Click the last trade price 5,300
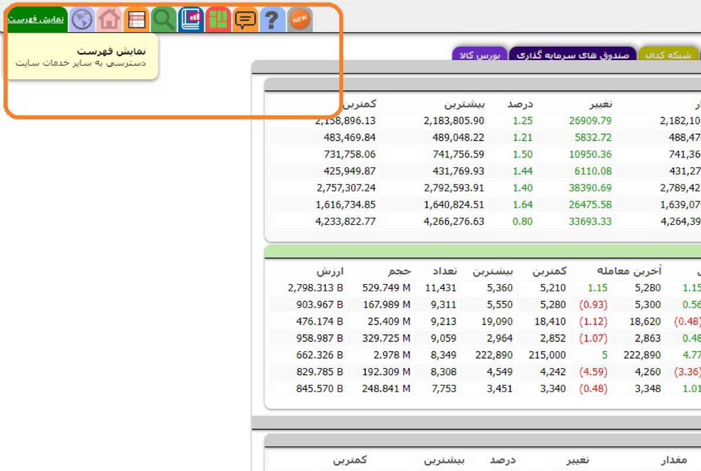701x471 pixels. 648,305
